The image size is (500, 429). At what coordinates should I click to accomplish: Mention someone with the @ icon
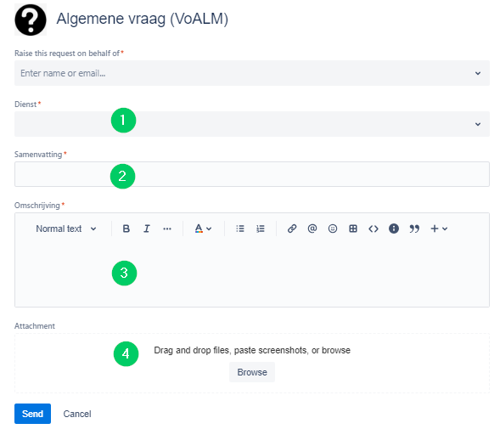point(312,229)
